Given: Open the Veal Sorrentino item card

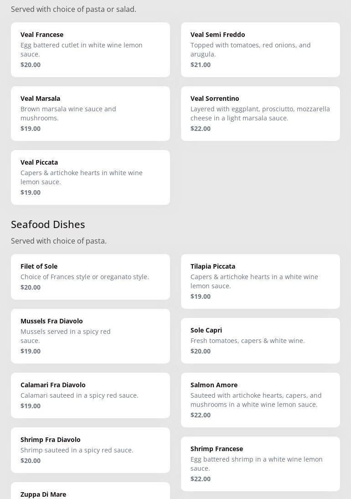Looking at the screenshot, I should tap(260, 113).
